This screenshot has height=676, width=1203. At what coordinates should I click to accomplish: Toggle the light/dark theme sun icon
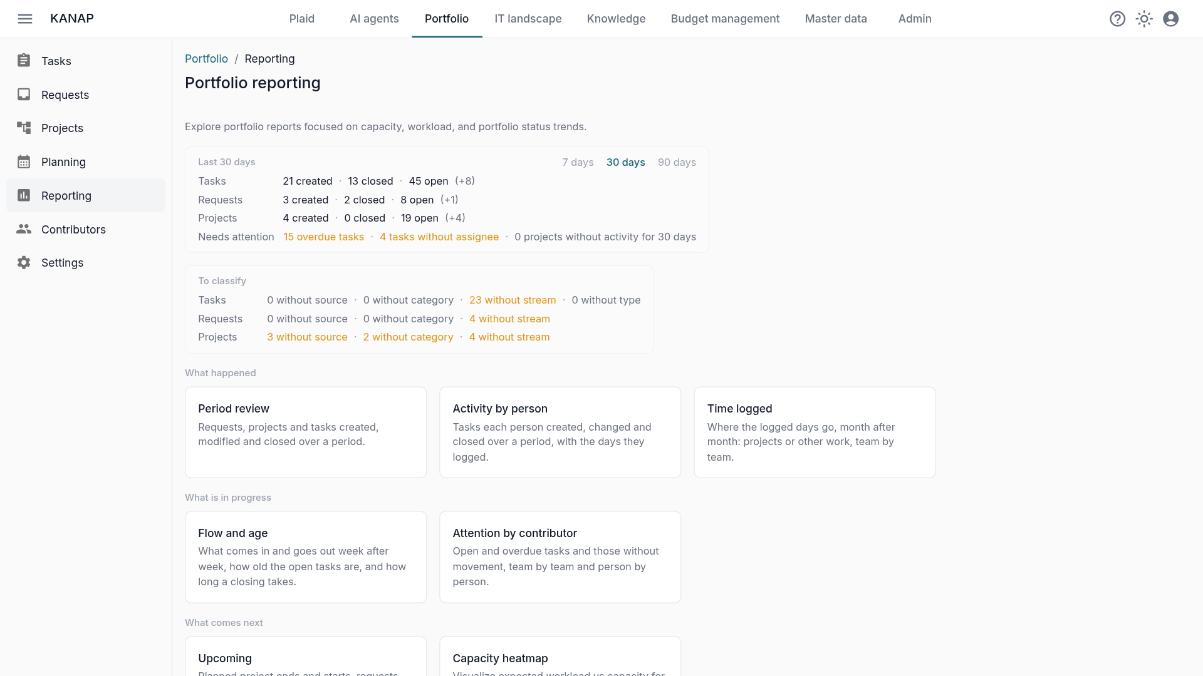1144,19
